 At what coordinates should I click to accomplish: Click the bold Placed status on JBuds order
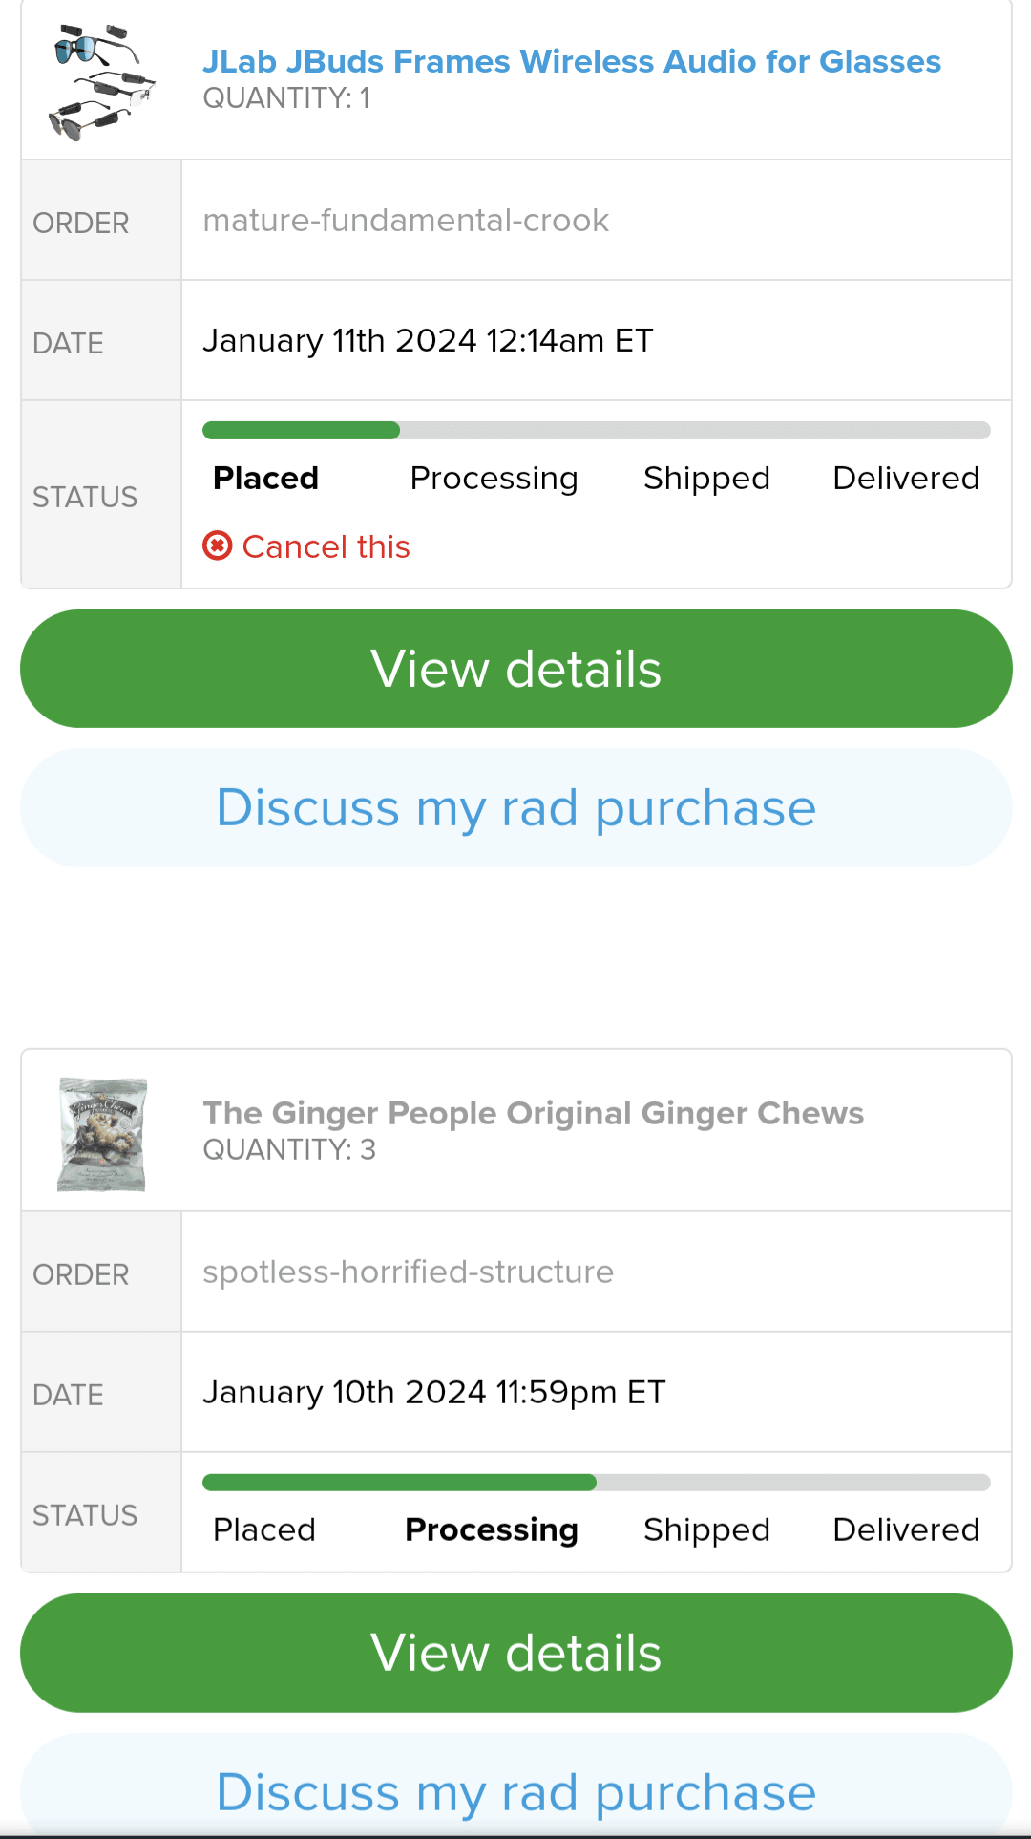(x=265, y=478)
